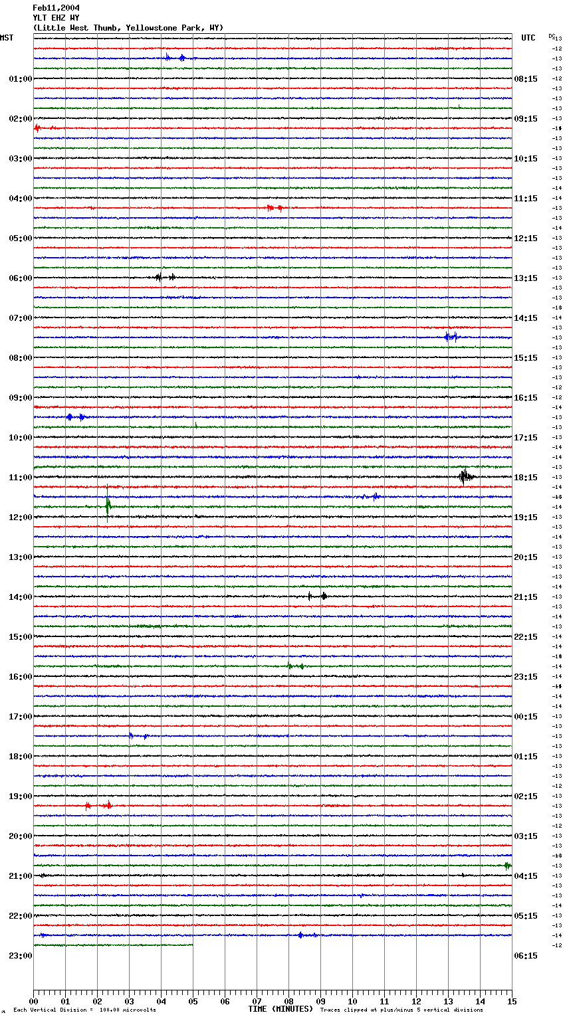Click the 11:15 UTC time label
Screen dimensions: 565x1019
pos(526,199)
